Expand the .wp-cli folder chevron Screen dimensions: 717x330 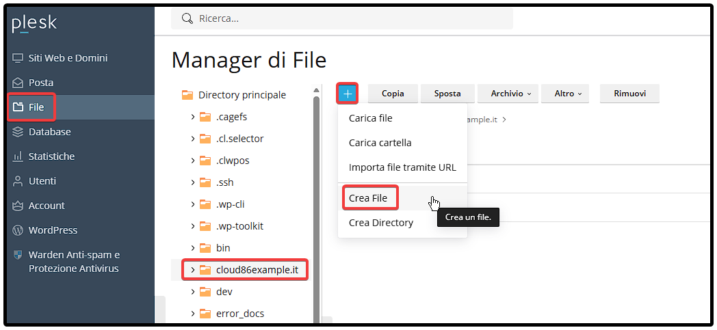pyautogui.click(x=193, y=204)
